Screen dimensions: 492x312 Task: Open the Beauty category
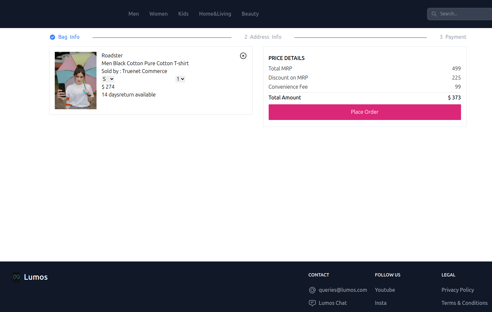(250, 14)
